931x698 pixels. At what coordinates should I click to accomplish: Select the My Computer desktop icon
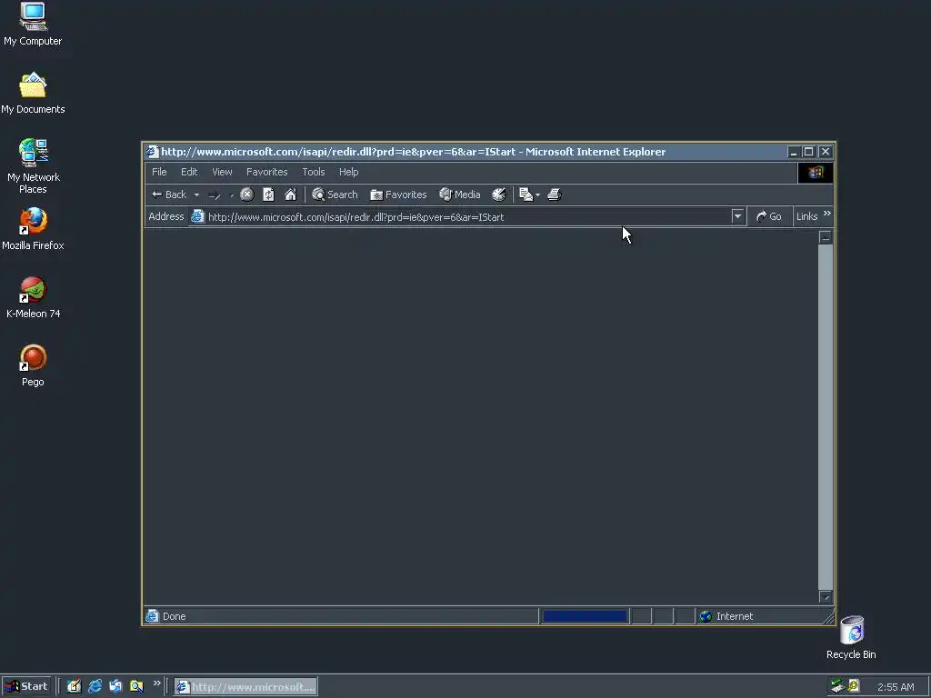click(33, 25)
